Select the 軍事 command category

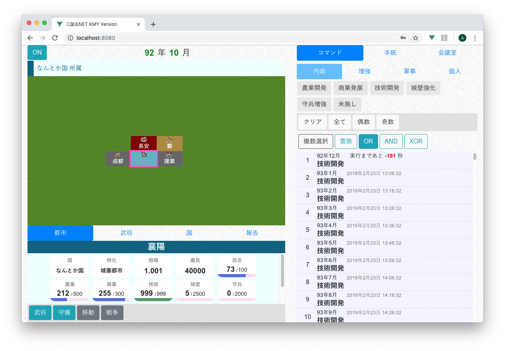410,72
